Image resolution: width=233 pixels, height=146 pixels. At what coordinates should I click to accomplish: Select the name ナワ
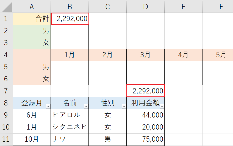(70, 139)
